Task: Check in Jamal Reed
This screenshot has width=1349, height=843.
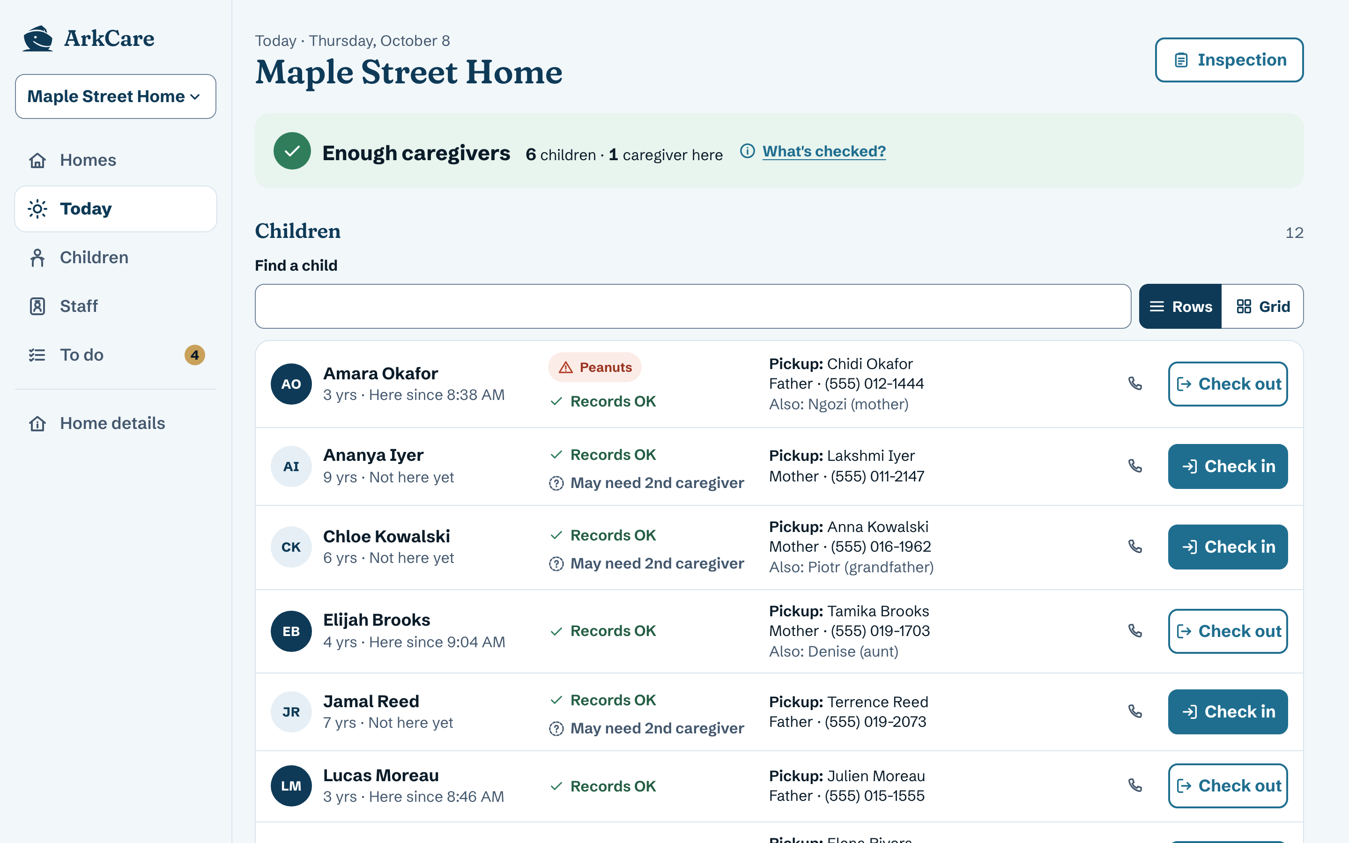Action: (x=1228, y=711)
